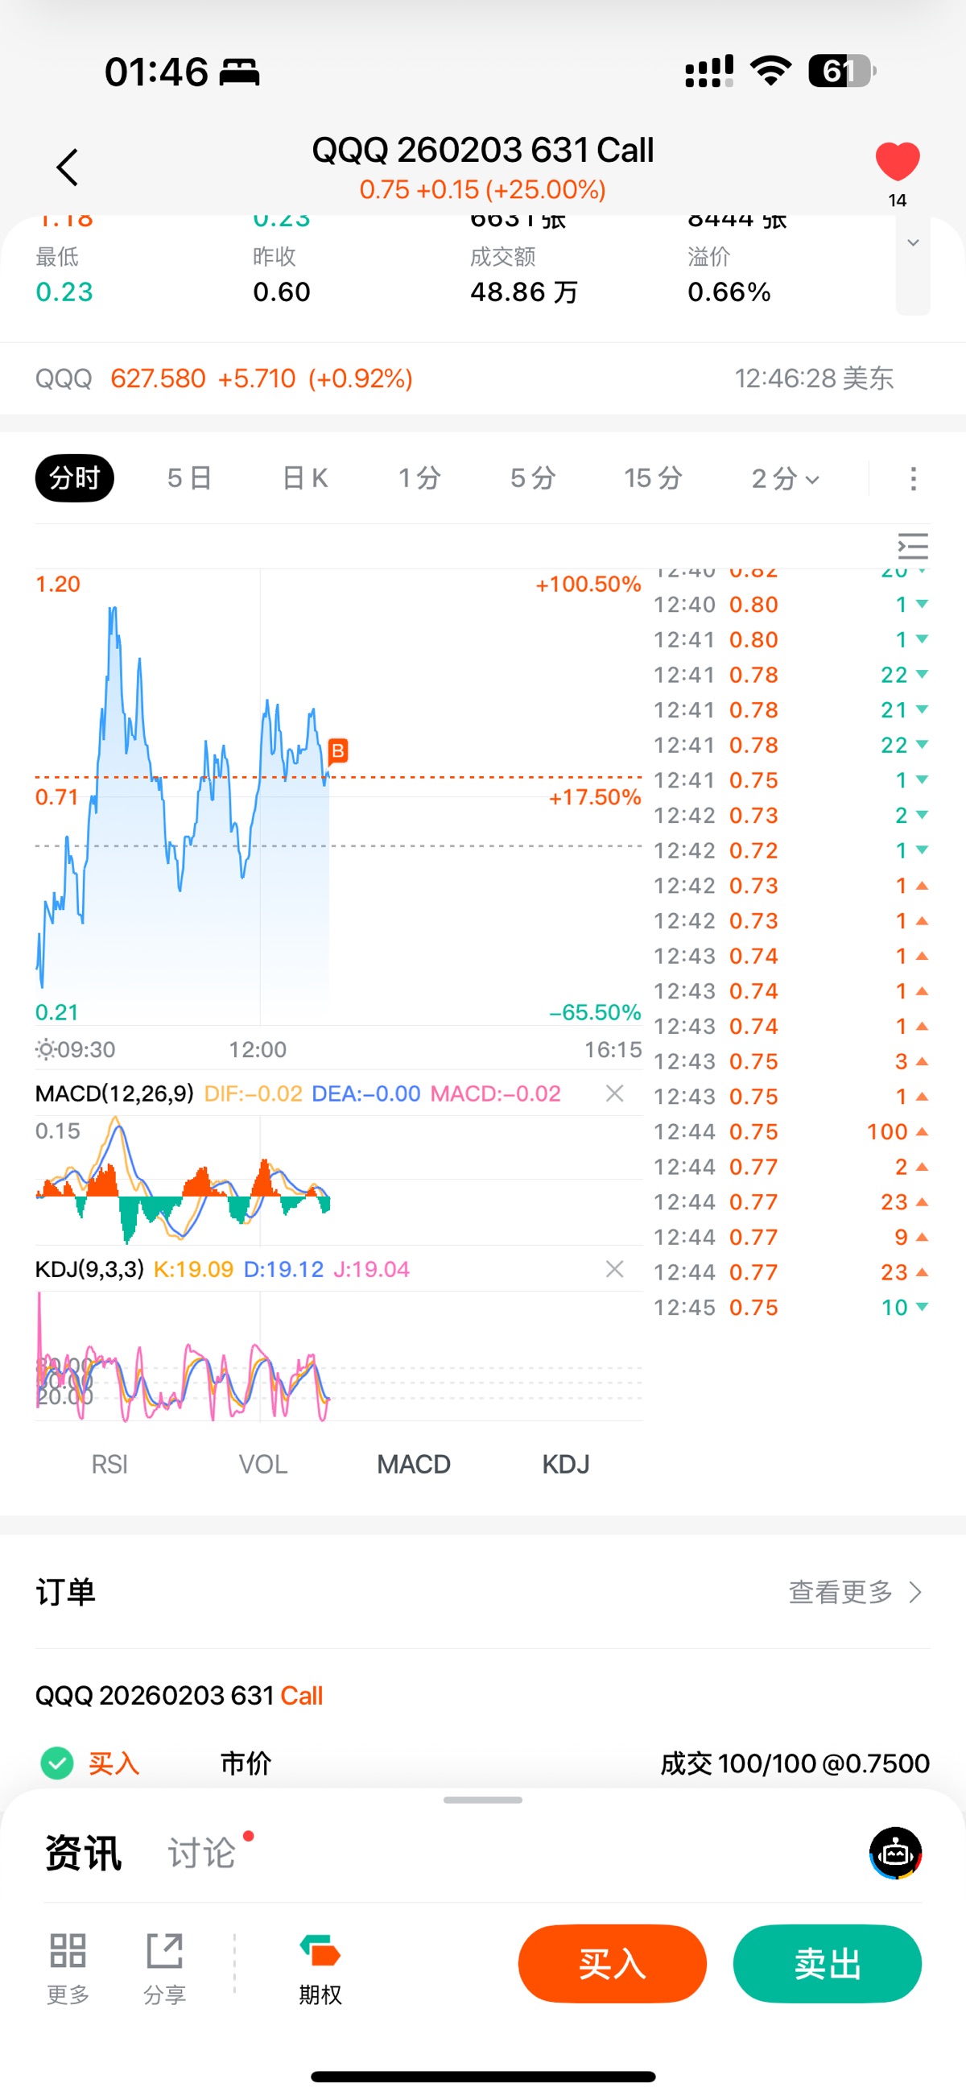Close the MACD indicator panel
The image size is (966, 2100).
[x=615, y=1093]
